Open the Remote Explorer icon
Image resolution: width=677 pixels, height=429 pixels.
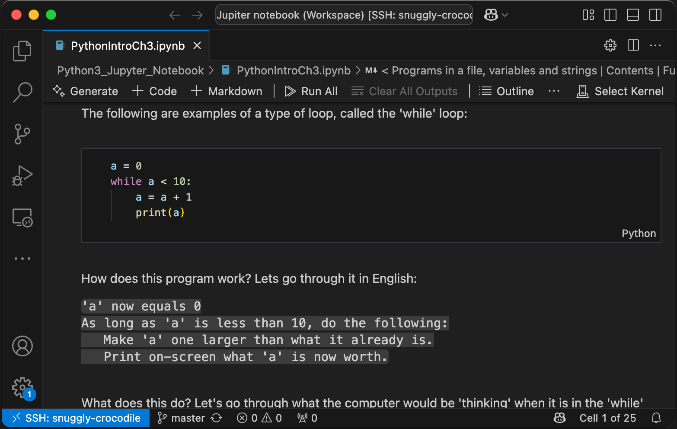pyautogui.click(x=22, y=218)
